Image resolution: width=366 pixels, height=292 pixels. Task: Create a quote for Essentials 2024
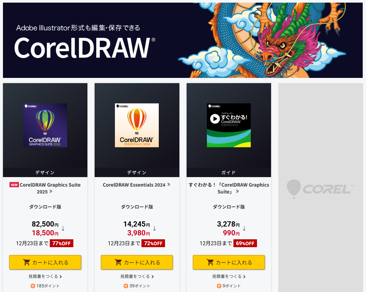[137, 276]
